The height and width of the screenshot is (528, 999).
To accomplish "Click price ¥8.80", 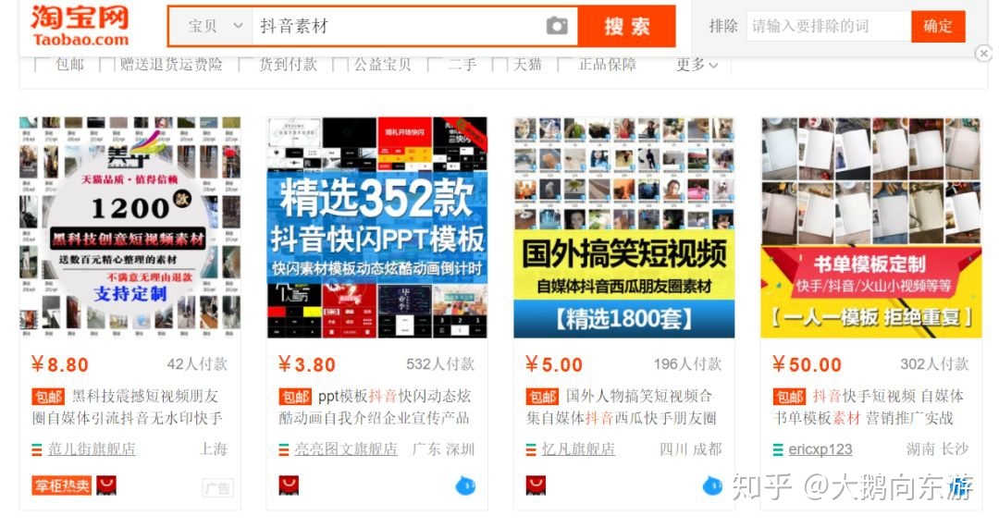I will [60, 365].
